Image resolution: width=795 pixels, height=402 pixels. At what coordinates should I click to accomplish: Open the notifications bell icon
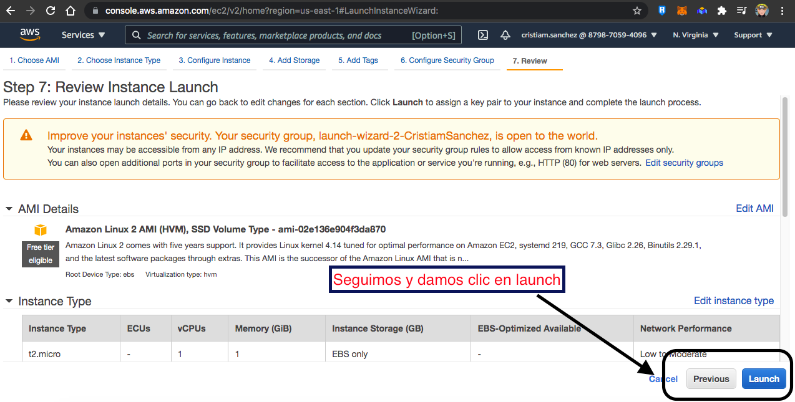coord(505,36)
